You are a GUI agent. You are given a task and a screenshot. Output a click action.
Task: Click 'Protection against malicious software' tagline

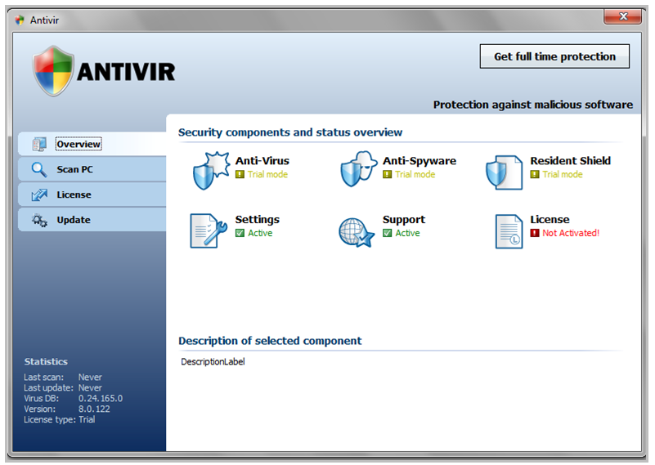pyautogui.click(x=533, y=105)
